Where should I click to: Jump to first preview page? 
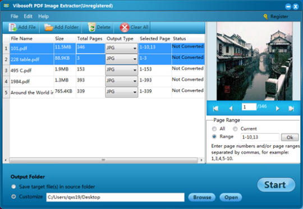click(x=215, y=109)
